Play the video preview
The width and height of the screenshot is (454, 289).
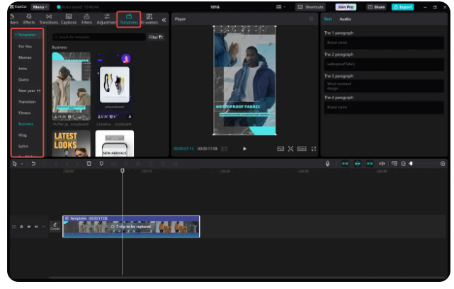coord(244,149)
